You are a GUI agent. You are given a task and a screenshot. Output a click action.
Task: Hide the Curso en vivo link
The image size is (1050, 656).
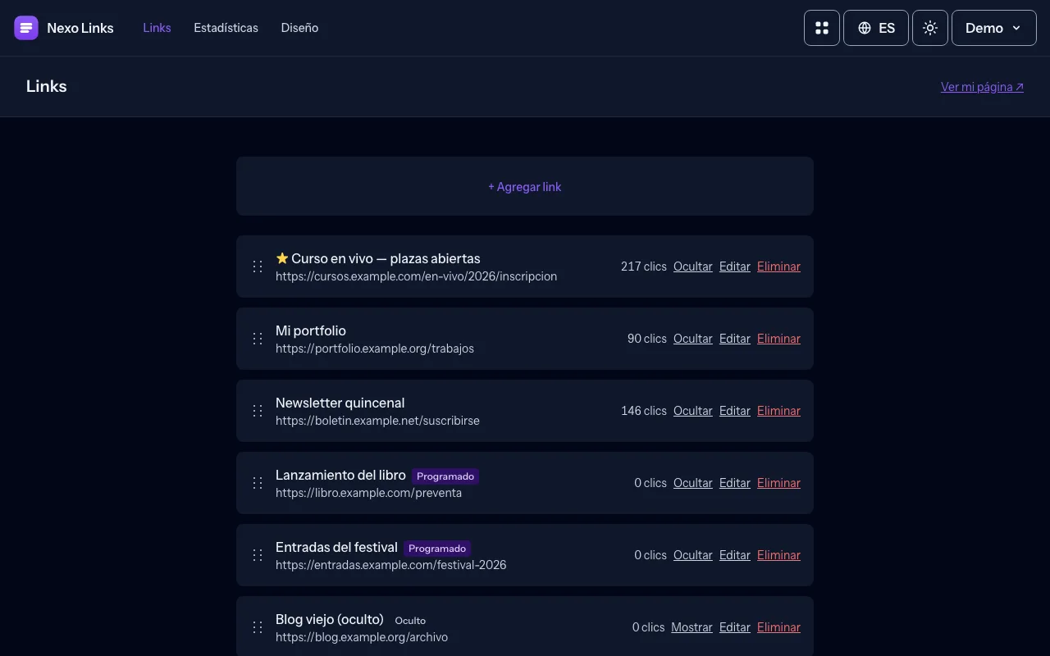(693, 266)
